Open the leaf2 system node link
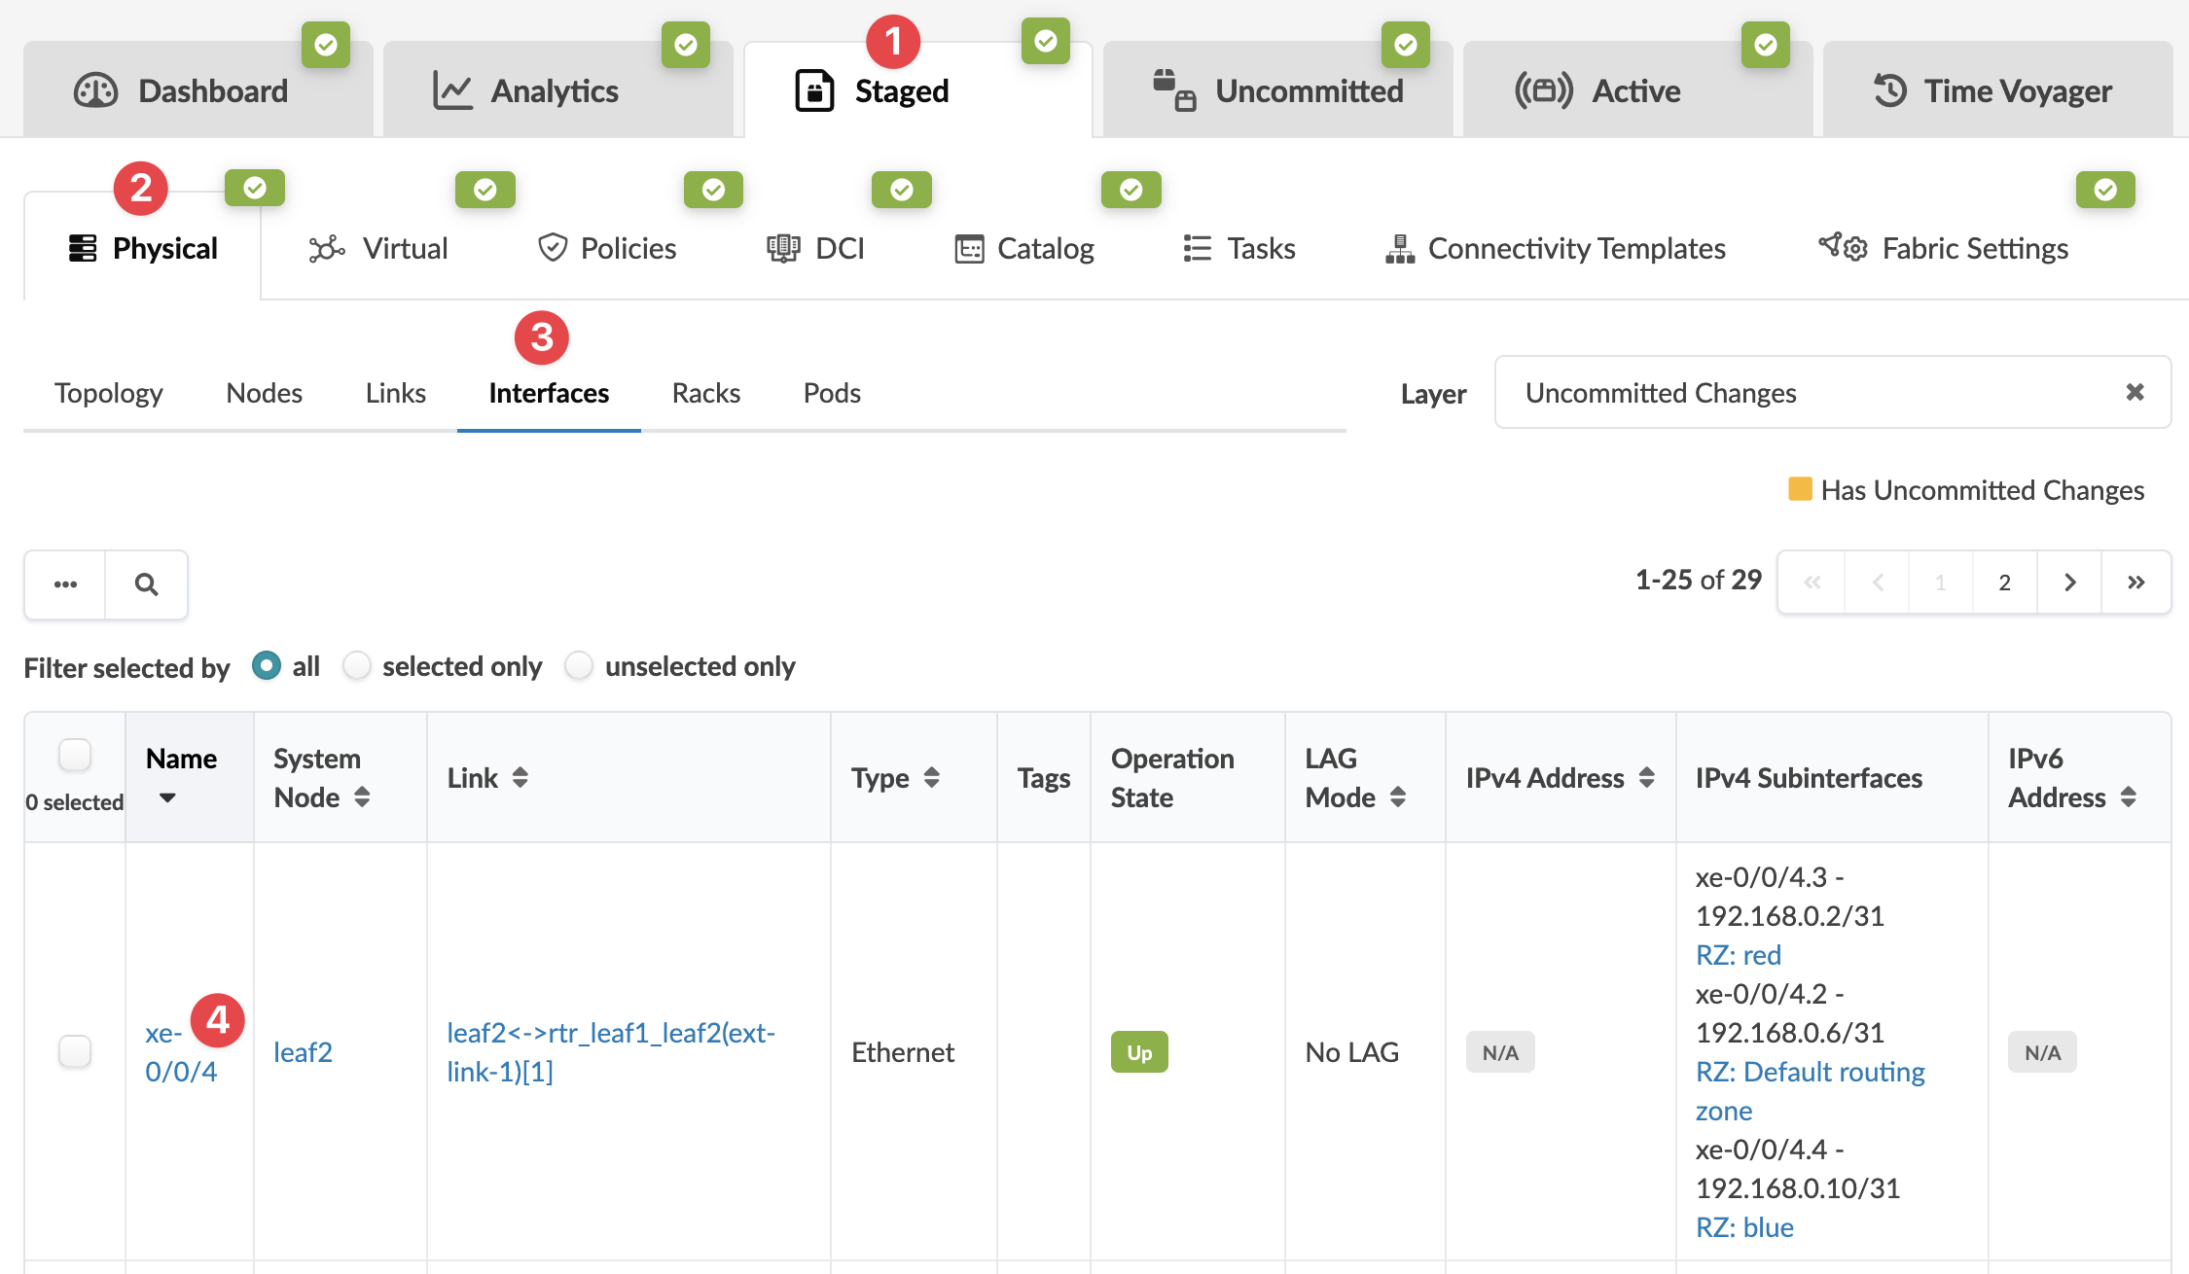 point(303,1052)
